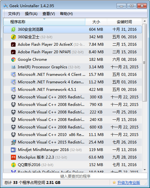Click the Mockplus 版本 2.2.3 icon
The image size is (150, 188).
tap(13, 157)
